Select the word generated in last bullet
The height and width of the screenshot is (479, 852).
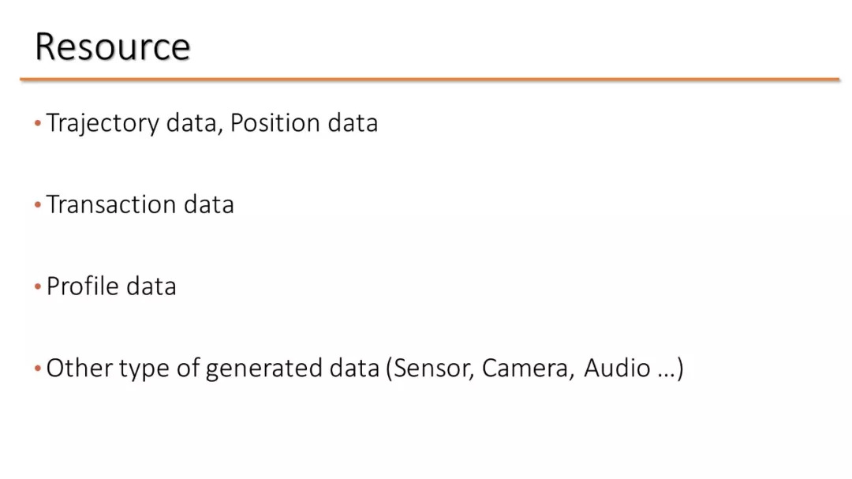click(x=264, y=369)
